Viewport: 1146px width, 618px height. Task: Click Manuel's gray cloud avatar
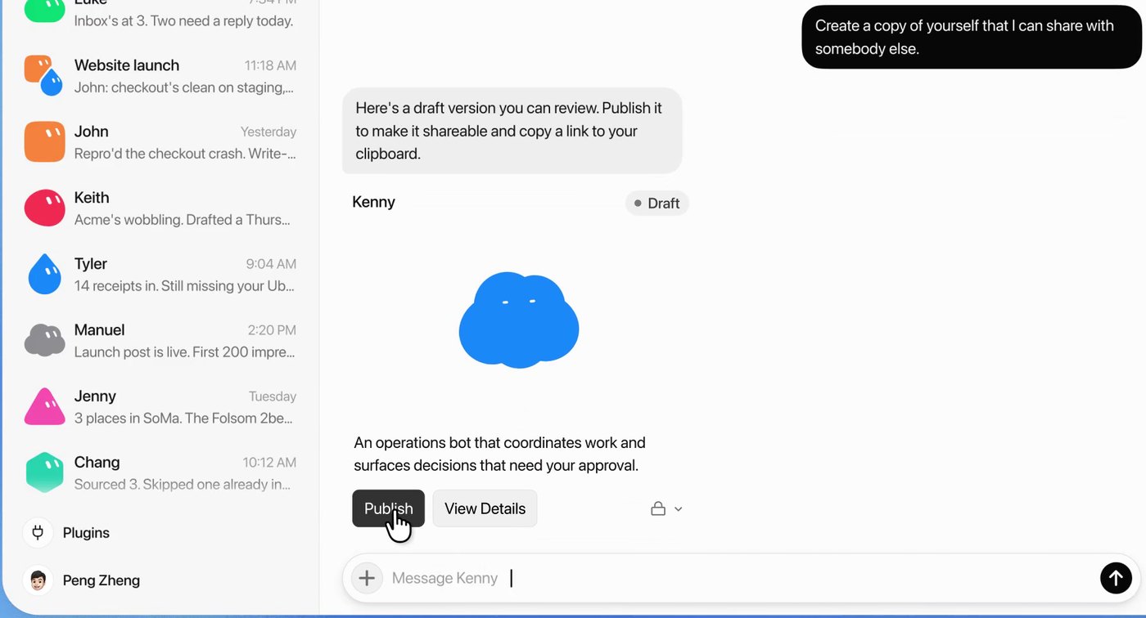44,340
